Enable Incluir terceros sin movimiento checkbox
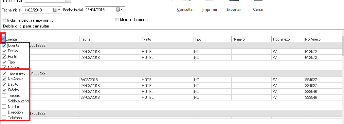Image resolution: width=344 pixels, height=124 pixels. pos(4,20)
